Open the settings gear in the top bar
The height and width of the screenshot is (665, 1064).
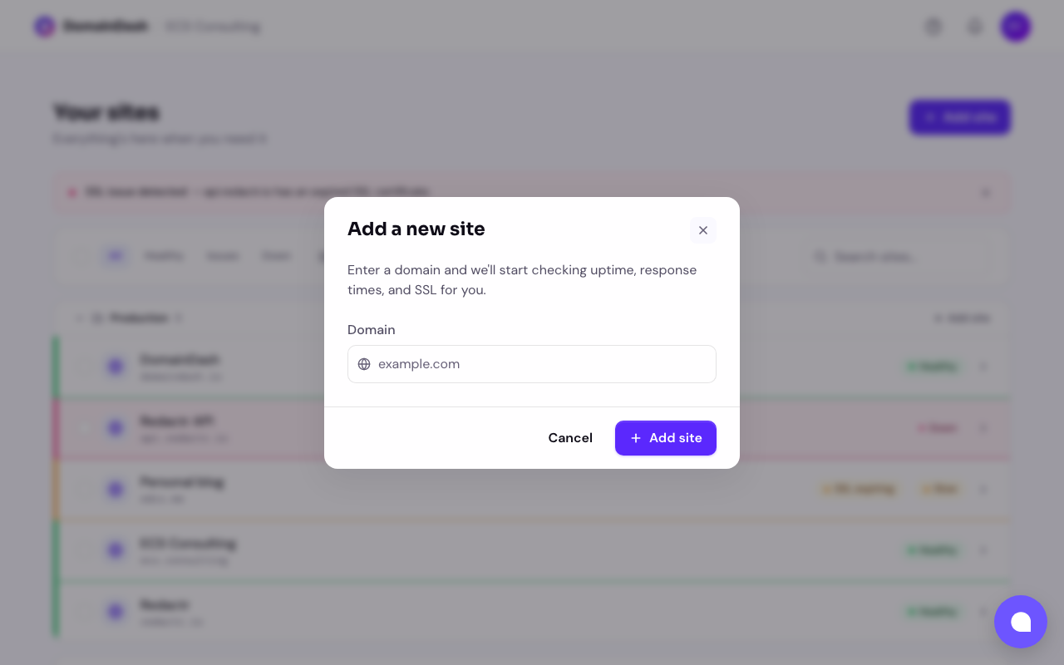[933, 26]
